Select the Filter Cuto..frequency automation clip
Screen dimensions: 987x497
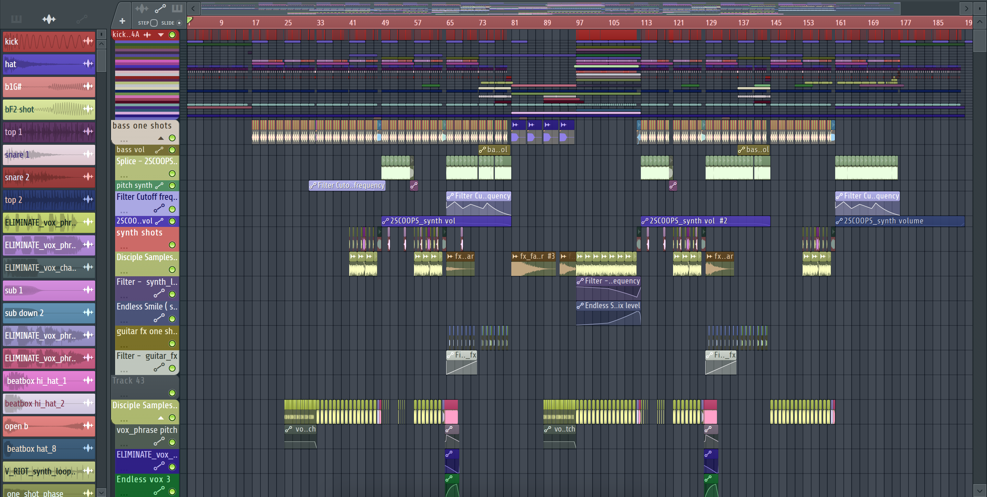pyautogui.click(x=347, y=185)
